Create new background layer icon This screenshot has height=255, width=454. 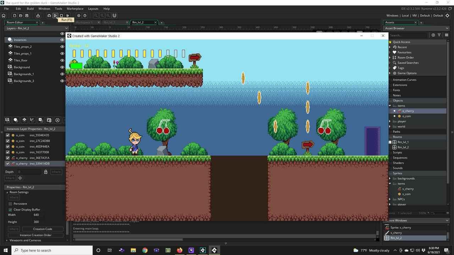[7, 120]
